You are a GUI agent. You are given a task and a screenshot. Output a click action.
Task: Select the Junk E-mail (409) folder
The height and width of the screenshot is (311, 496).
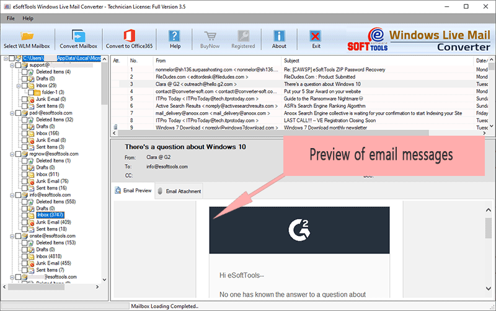[53, 222]
